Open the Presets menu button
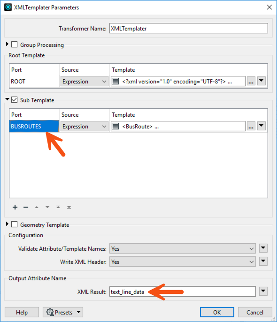Screen dimensions: 277x322 [x=63, y=312]
